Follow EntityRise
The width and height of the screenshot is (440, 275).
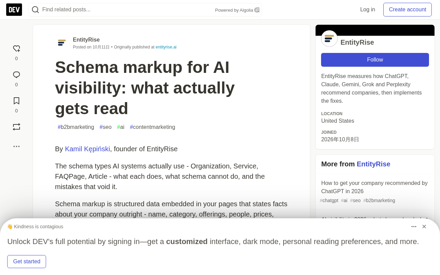point(375,60)
